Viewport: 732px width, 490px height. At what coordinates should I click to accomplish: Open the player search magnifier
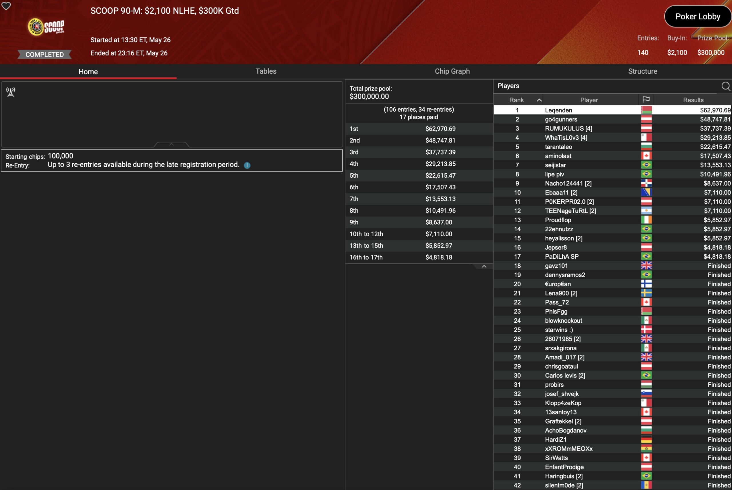tap(726, 86)
